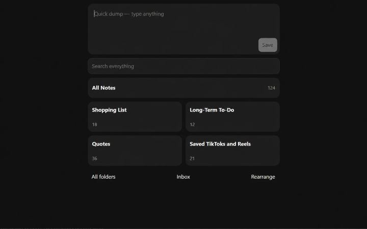Click the Save button
Screen dimensions: 367x229
(x=268, y=45)
